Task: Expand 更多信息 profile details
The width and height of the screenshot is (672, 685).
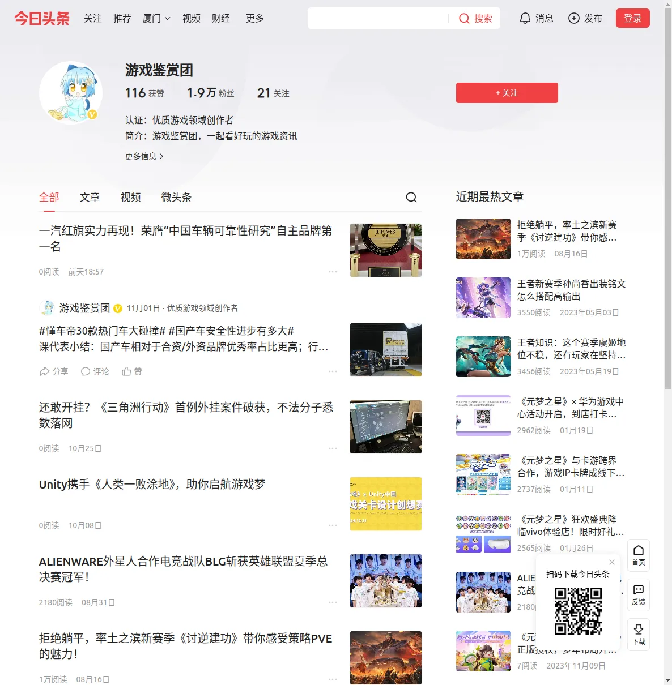Action: pos(144,156)
